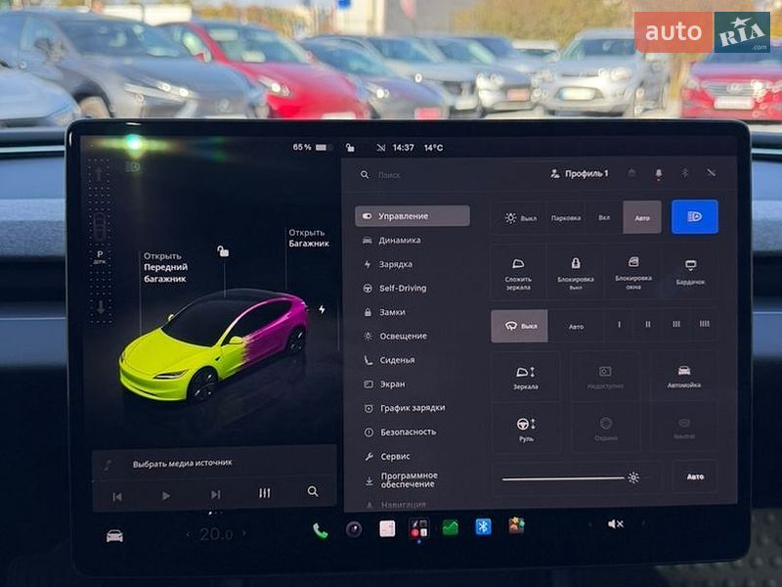The image size is (782, 587).
Task: Tap the notification bell icon
Action: point(658,174)
